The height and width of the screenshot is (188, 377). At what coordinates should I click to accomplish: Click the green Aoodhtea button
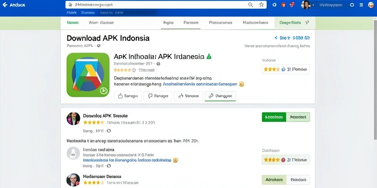pyautogui.click(x=274, y=117)
